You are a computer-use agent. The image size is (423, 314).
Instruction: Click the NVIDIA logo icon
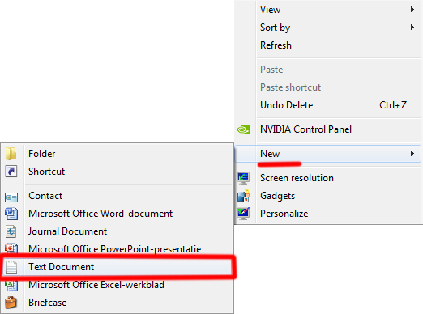click(243, 129)
